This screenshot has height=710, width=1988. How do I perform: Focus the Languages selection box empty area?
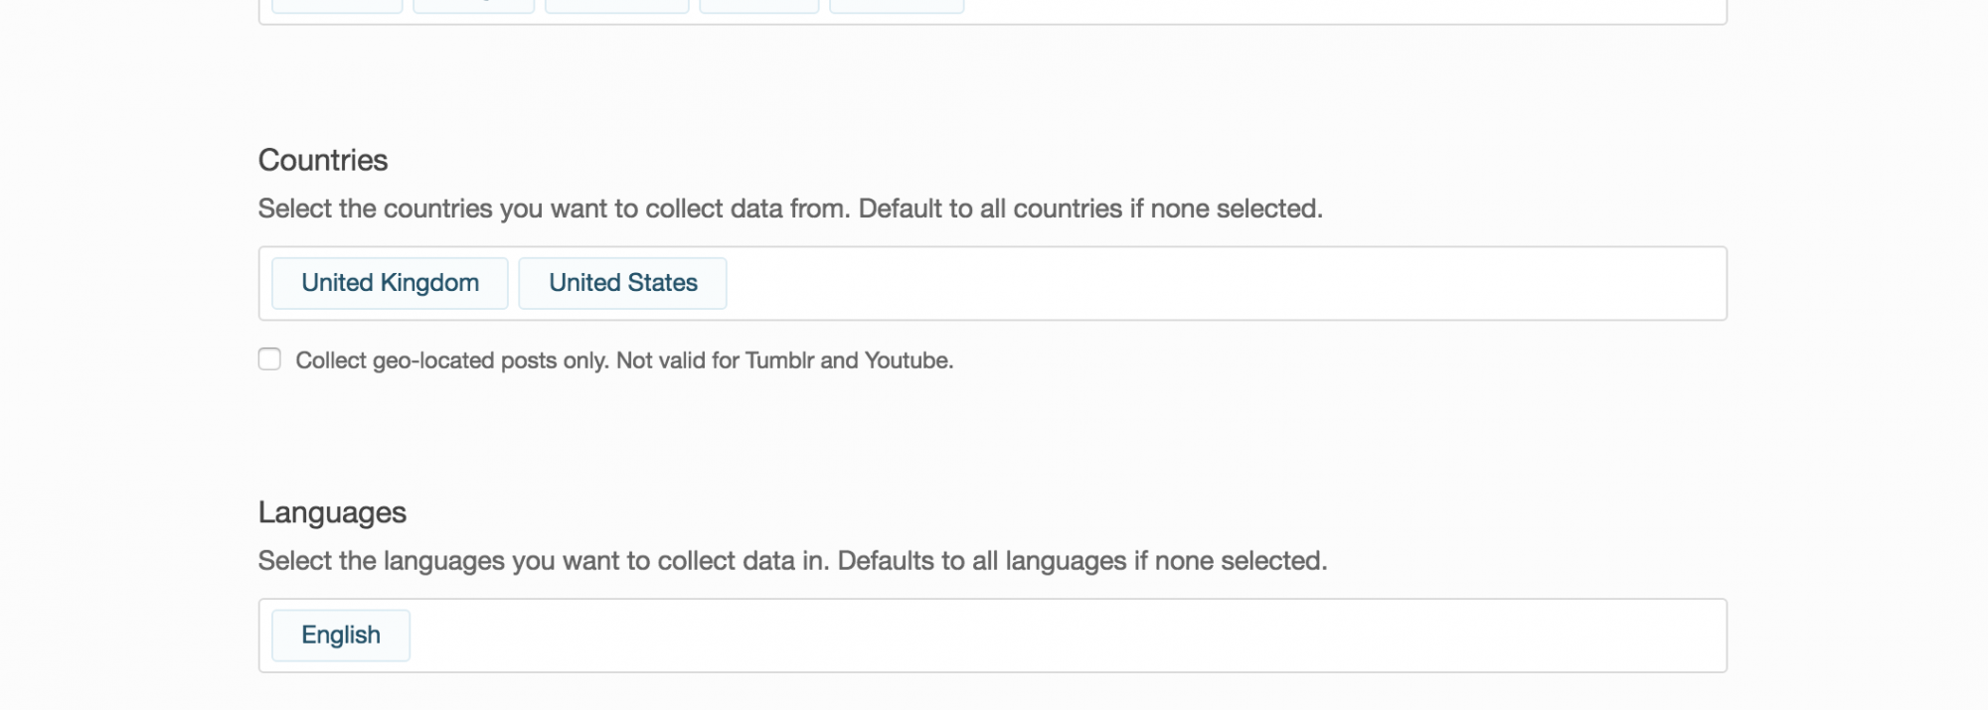1044,636
